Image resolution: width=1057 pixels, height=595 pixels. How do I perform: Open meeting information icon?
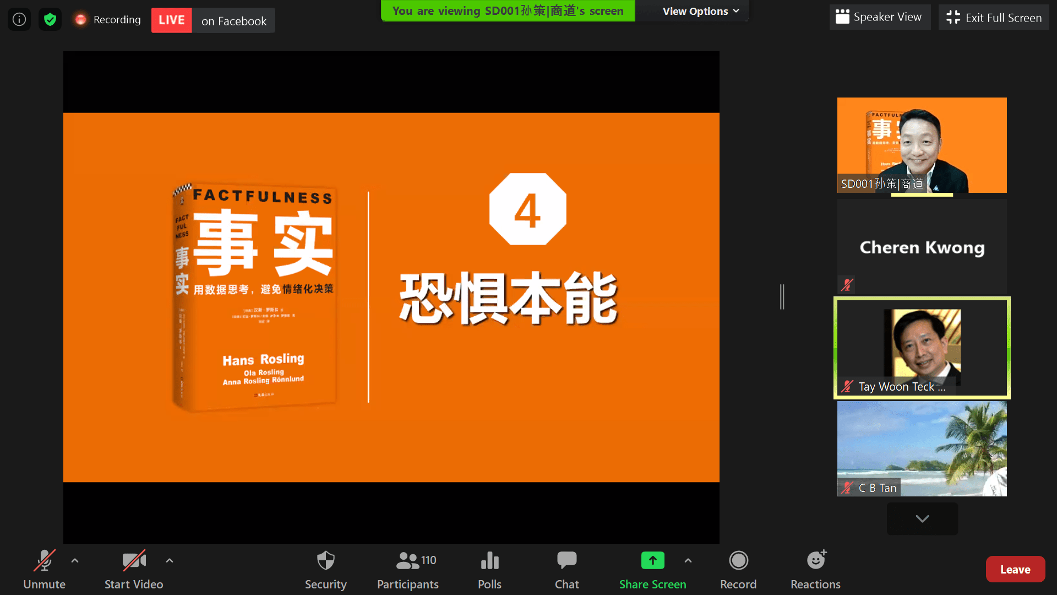pyautogui.click(x=19, y=20)
